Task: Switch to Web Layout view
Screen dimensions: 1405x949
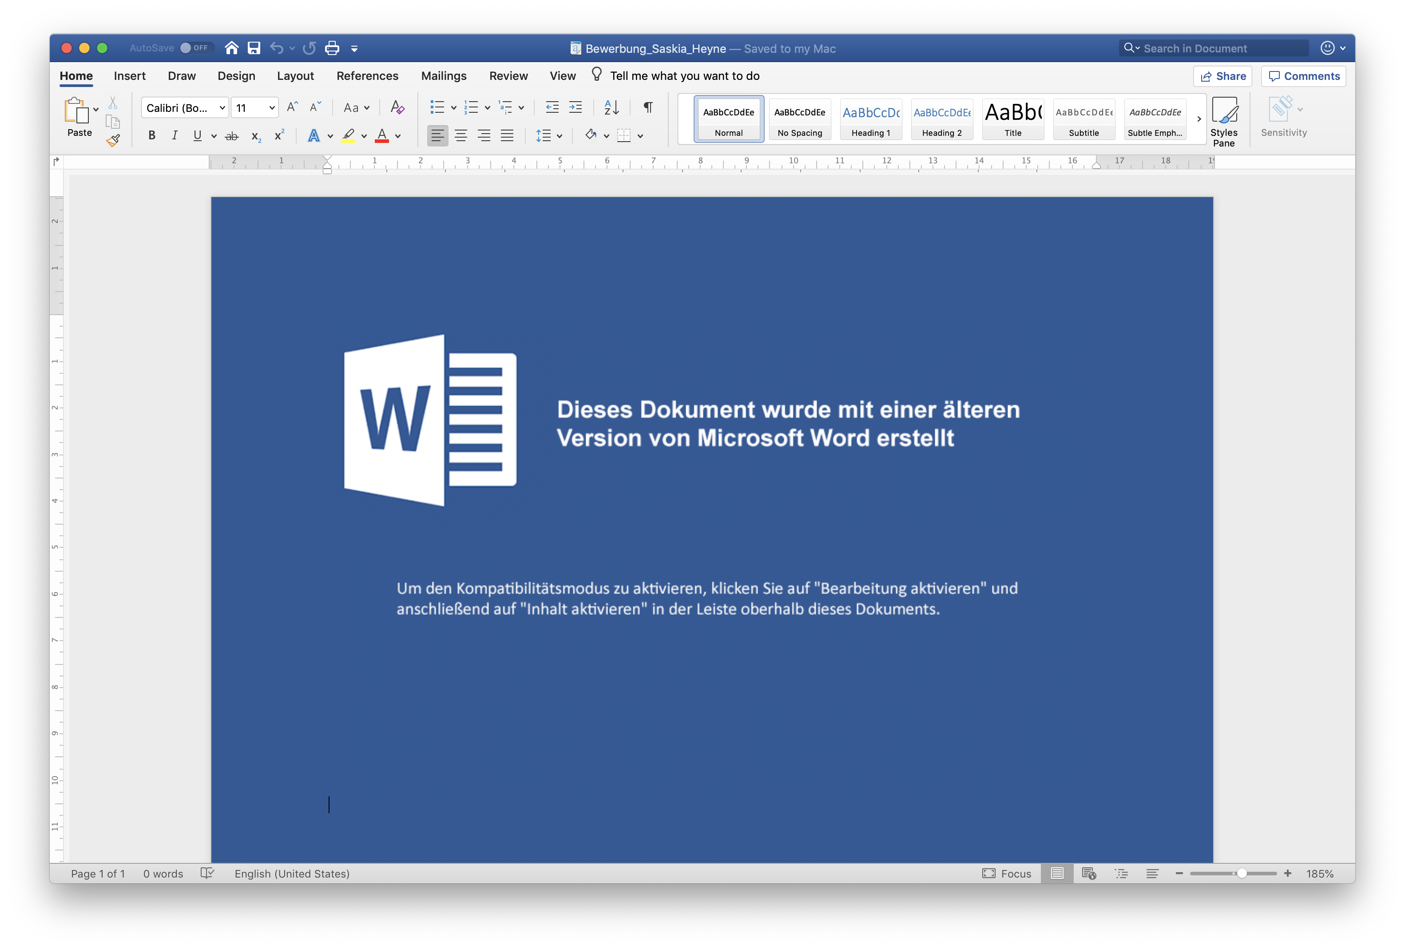Action: click(x=1089, y=873)
